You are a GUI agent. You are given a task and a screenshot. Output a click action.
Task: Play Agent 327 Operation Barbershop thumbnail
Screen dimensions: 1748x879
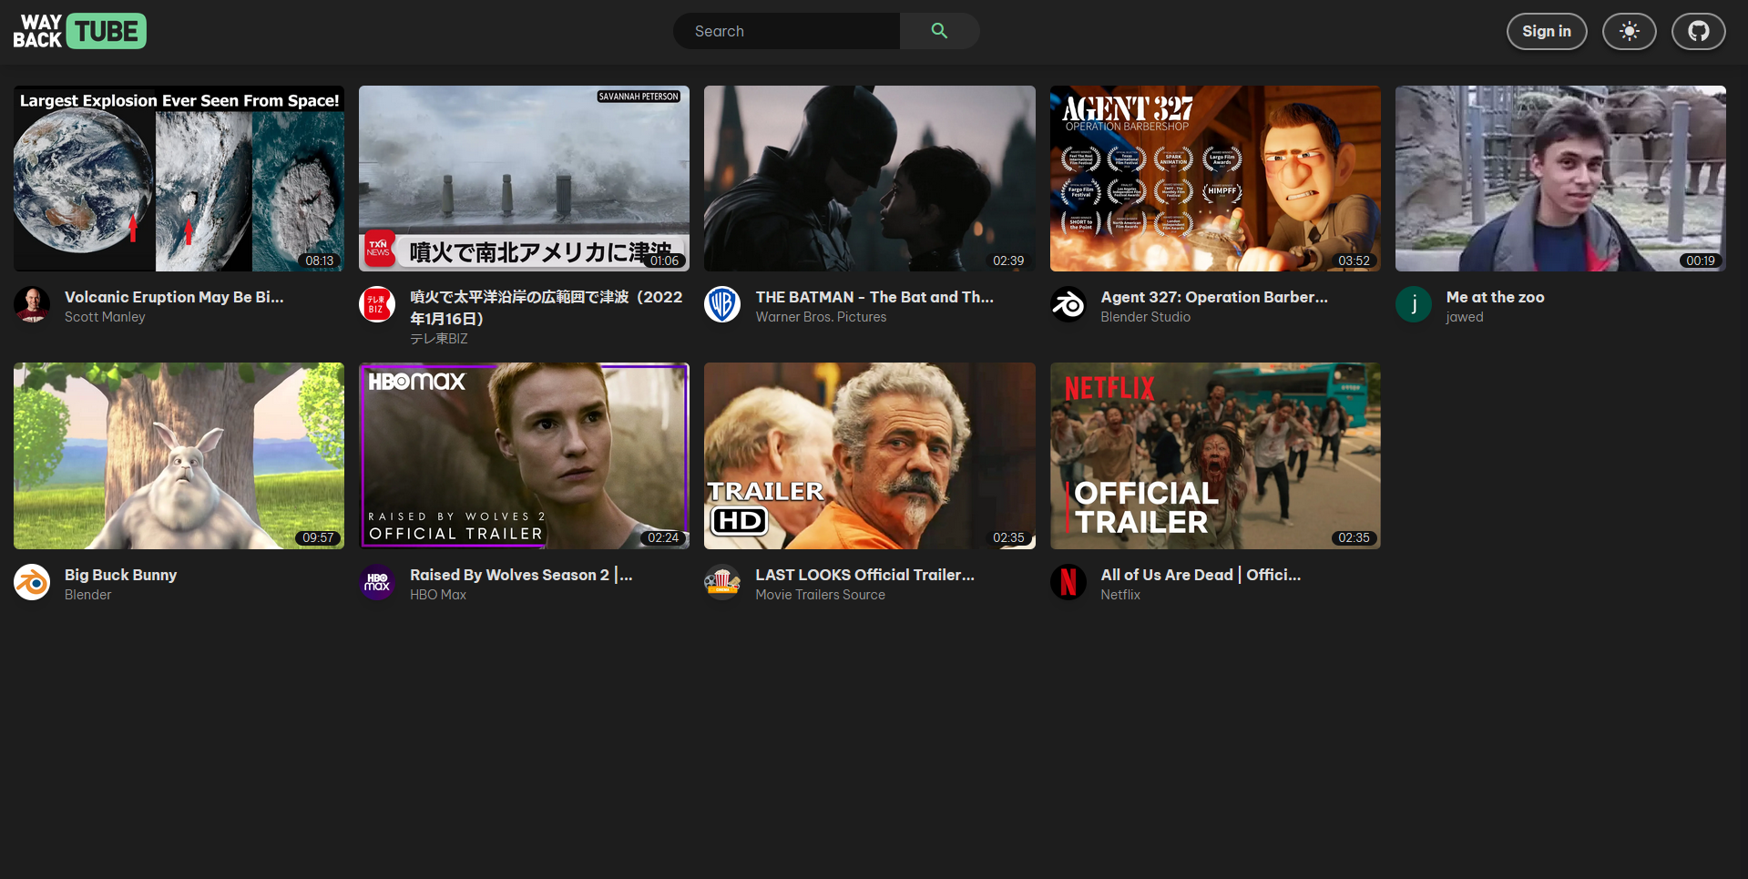(1215, 179)
